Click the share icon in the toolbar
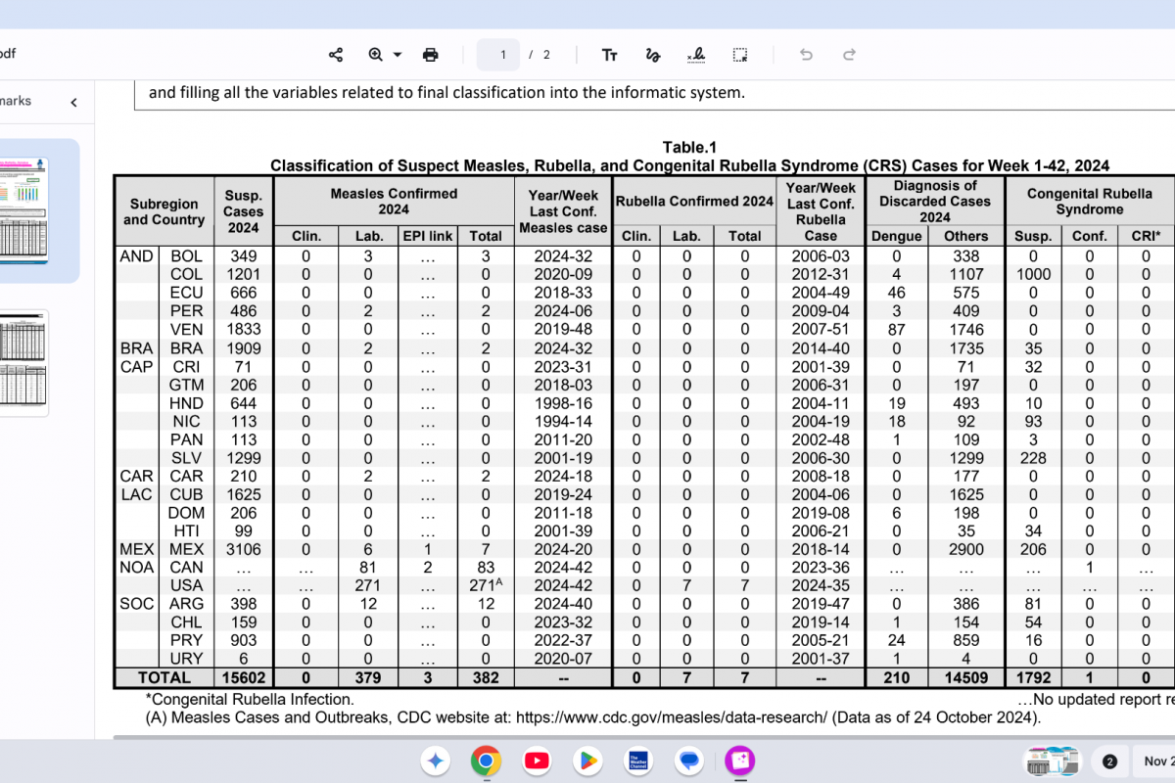The image size is (1175, 783). pyautogui.click(x=336, y=55)
